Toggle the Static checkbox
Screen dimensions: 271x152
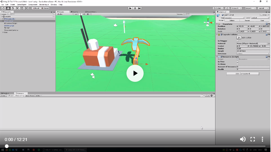click(x=262, y=15)
